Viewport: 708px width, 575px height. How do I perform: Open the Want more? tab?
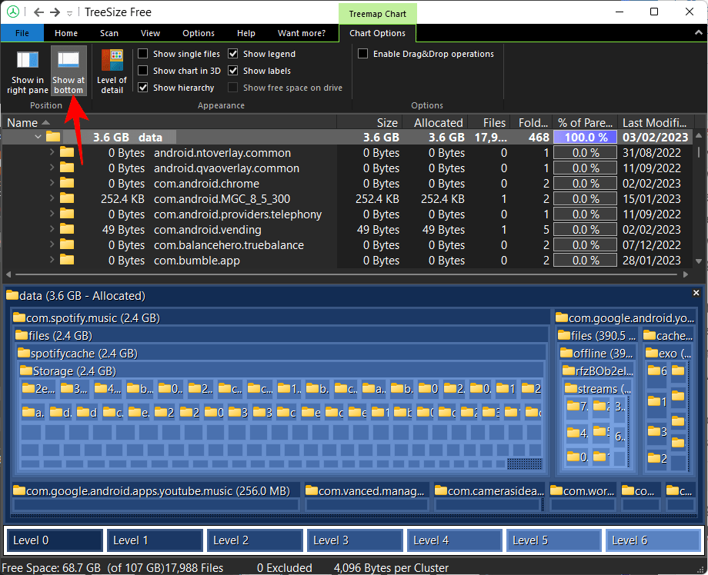tap(301, 33)
